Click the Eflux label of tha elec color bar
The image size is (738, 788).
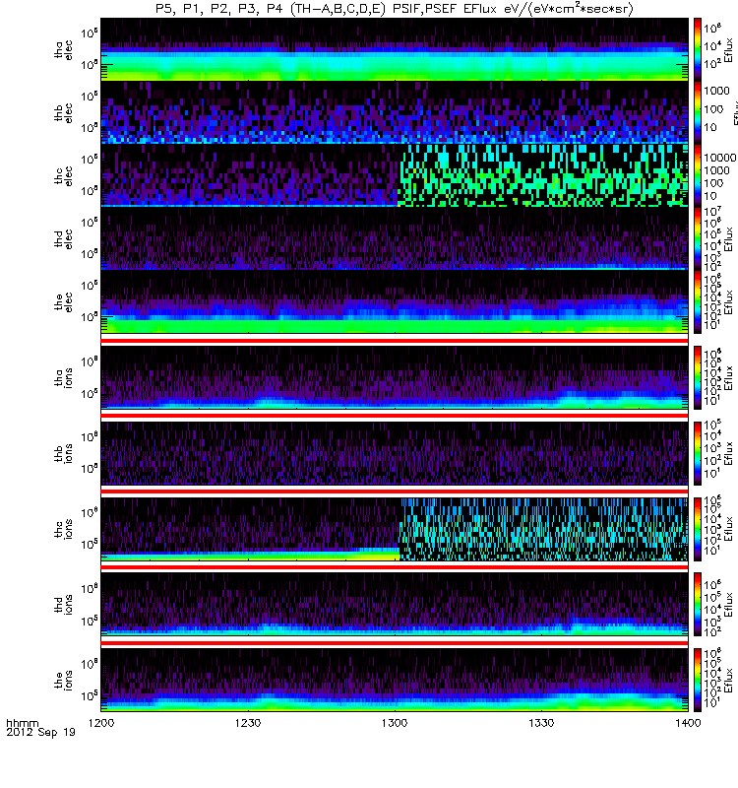coord(728,49)
